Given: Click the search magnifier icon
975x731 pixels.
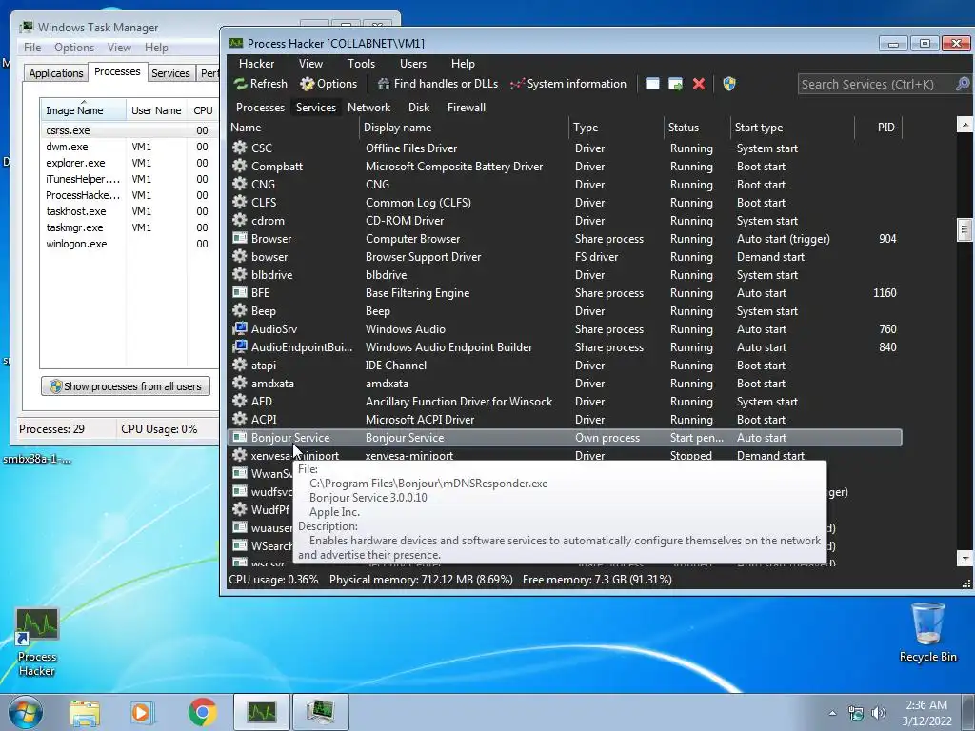Looking at the screenshot, I should click(x=963, y=84).
